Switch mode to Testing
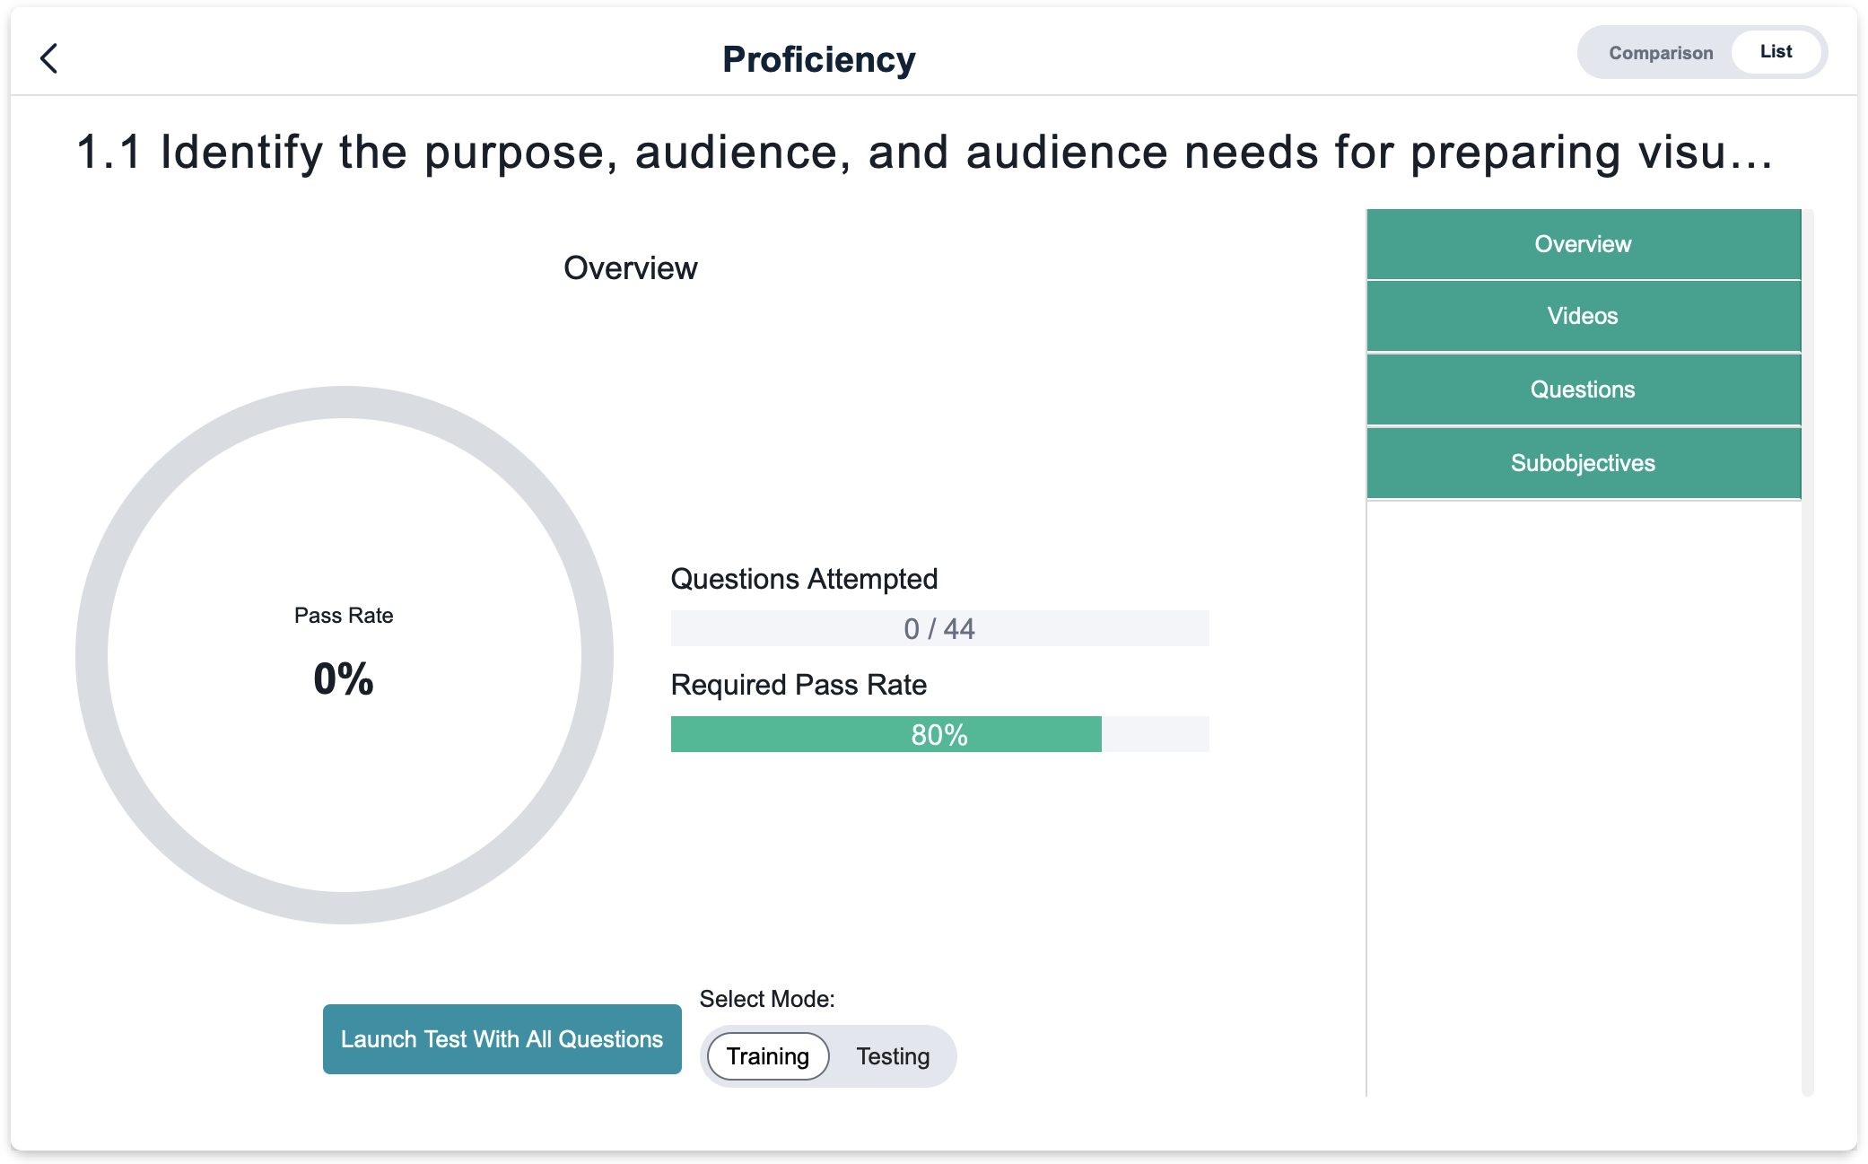 [893, 1056]
